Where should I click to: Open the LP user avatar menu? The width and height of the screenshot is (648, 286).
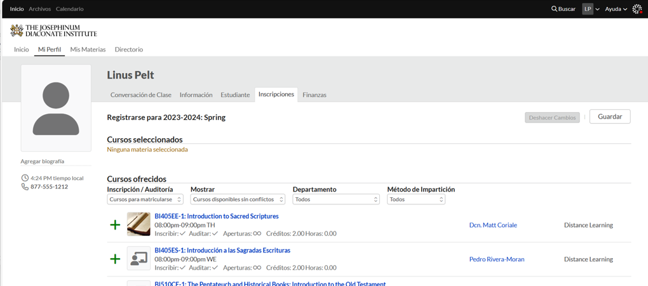588,9
